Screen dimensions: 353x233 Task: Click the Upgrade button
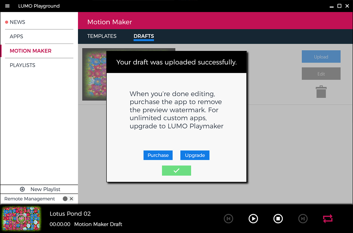[195, 155]
